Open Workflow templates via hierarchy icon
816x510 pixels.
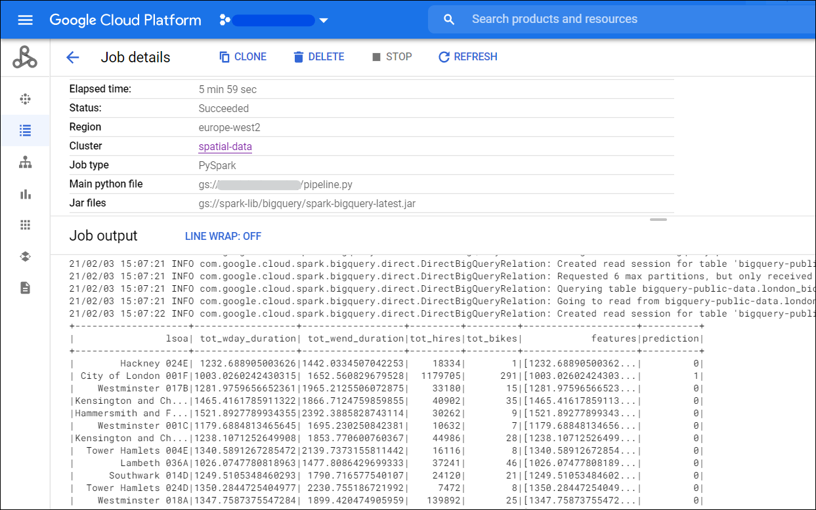(25, 162)
